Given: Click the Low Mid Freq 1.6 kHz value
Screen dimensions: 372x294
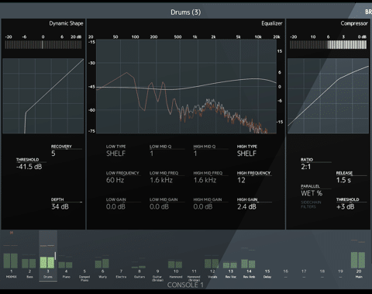Looking at the screenshot, I should coord(161,180).
